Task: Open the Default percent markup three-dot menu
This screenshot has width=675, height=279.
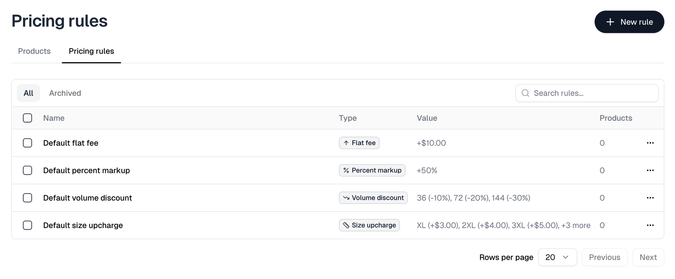Action: [x=650, y=170]
